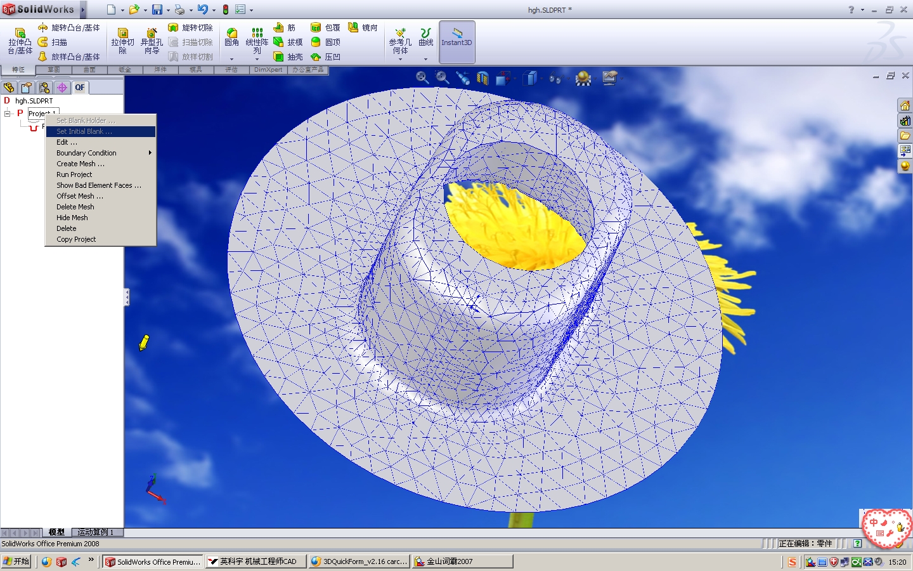Select 'Set Initial Blank ...' in the context menu
Viewport: 913px width, 571px height.
click(x=101, y=131)
